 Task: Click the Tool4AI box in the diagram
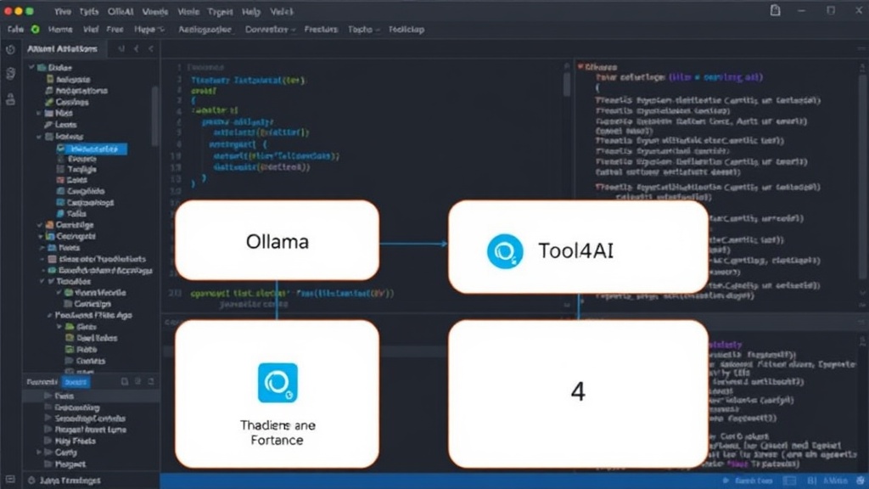pyautogui.click(x=578, y=247)
